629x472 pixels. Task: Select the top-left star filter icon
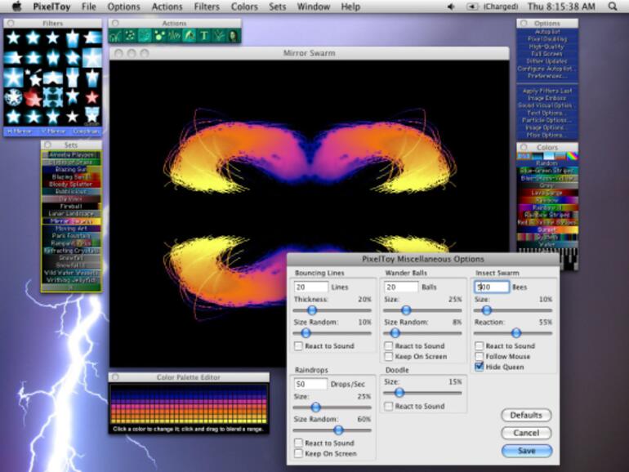pos(14,38)
